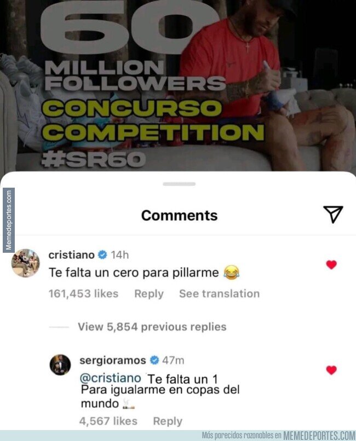Open sergioramos's profile avatar
Viewport: 356px width, 441px height.
(x=60, y=365)
